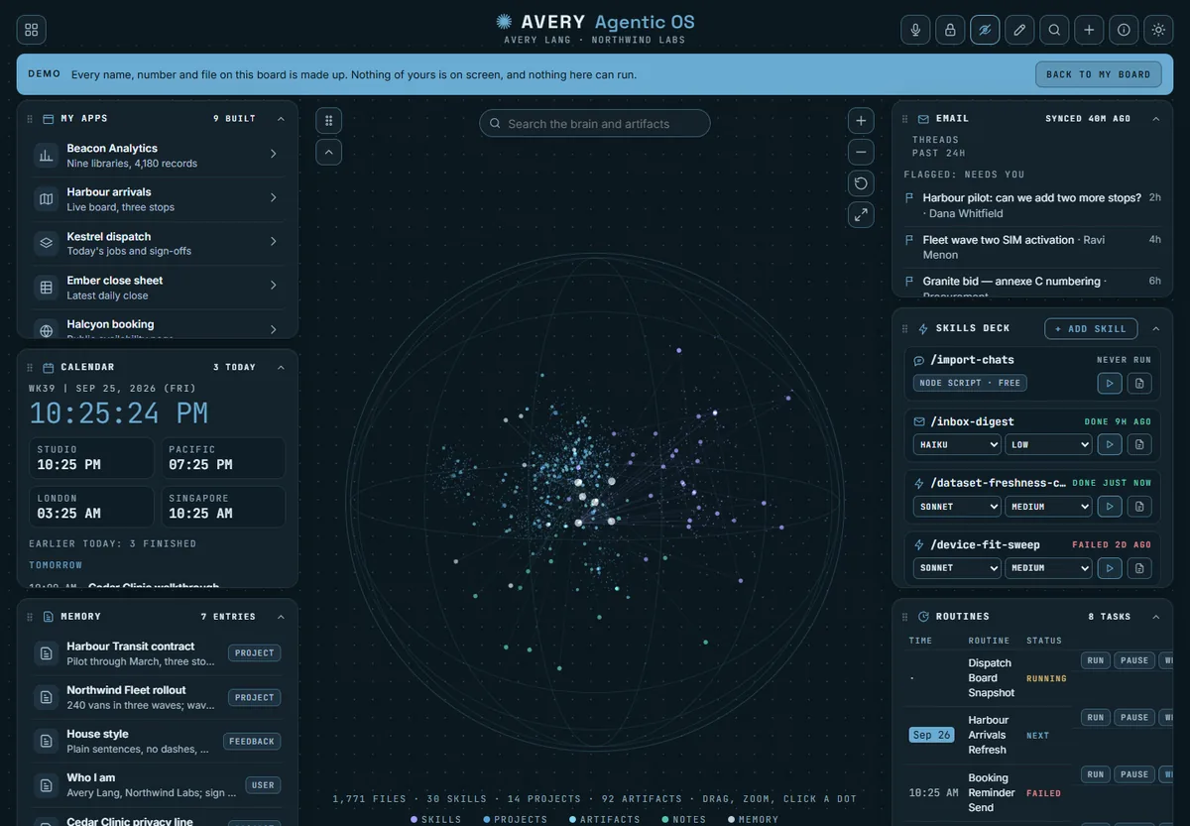The width and height of the screenshot is (1190, 826).
Task: Open the apps grid menu icon
Action: 32,30
